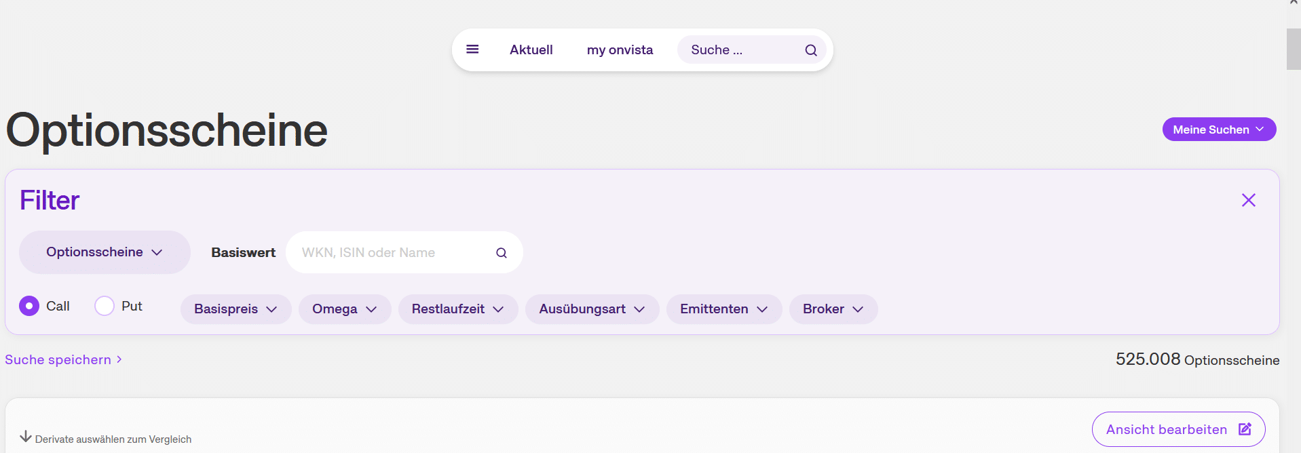The width and height of the screenshot is (1301, 453).
Task: Focus the WKN, ISIN oder Name field
Action: pos(394,253)
